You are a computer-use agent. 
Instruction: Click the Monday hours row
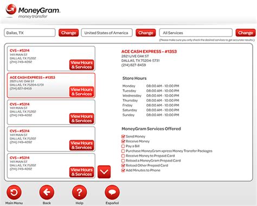(151, 86)
